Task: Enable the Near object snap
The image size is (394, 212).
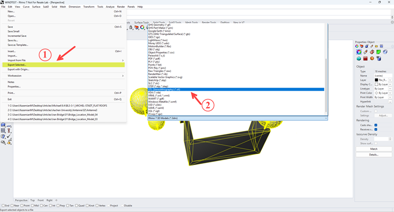Action: [12, 205]
